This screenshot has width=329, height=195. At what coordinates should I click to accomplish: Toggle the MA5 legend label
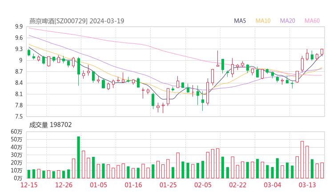pos(240,21)
